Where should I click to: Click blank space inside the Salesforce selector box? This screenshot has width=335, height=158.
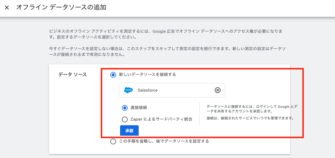pos(186,90)
